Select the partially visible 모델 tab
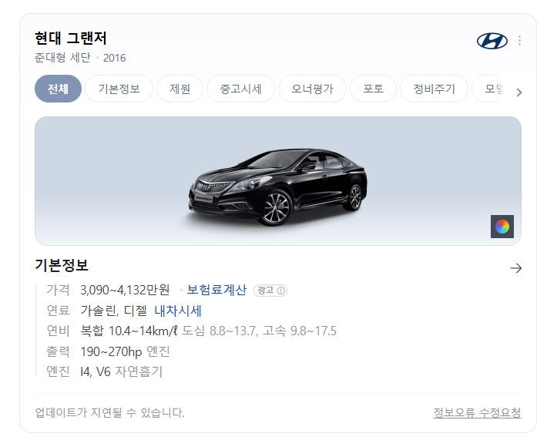The height and width of the screenshot is (447, 547). pos(492,89)
